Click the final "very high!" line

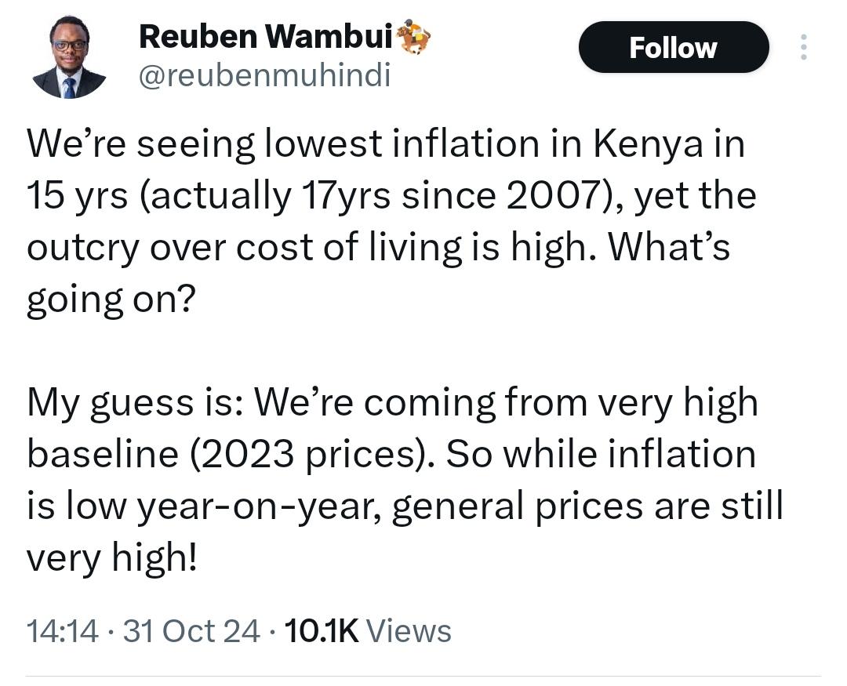[112, 557]
